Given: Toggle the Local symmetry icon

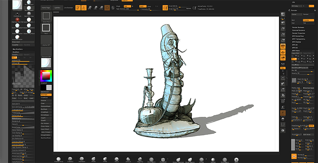Looking at the screenshot, I should [283, 58].
